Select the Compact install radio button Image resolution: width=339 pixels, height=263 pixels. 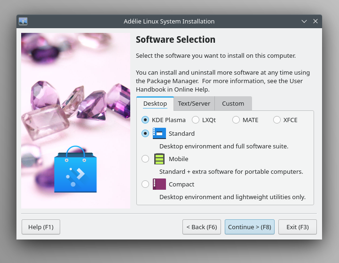[145, 184]
